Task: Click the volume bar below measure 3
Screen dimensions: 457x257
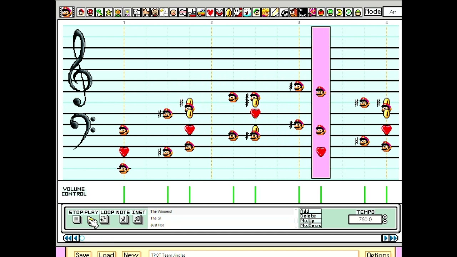Action: [299, 195]
